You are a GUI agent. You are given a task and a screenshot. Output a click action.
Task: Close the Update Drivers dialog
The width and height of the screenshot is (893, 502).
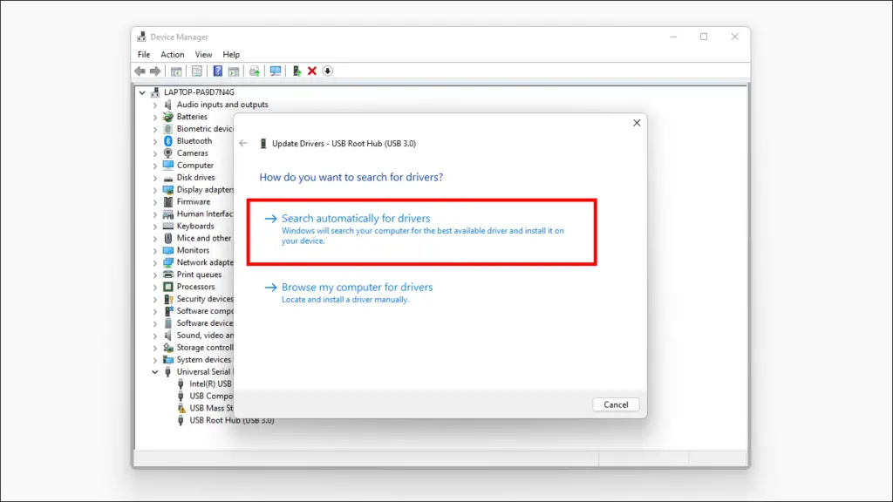click(x=637, y=123)
